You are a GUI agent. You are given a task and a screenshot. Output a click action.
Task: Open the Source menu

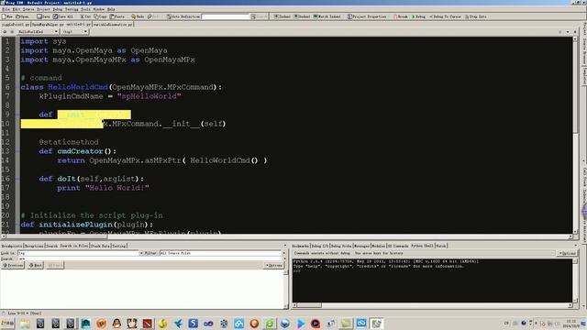pos(28,9)
